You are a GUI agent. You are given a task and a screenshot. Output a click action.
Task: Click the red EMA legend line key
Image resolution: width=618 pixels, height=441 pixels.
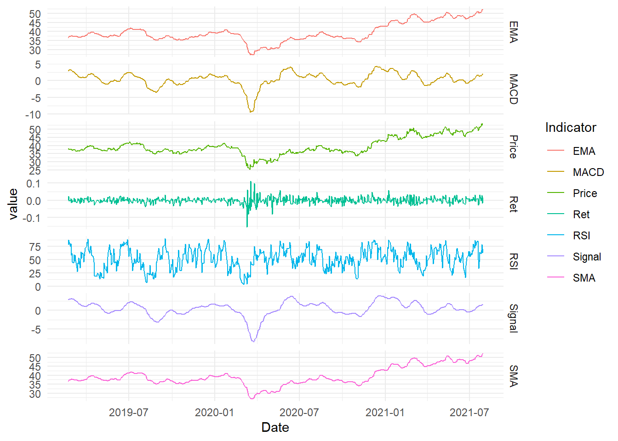[556, 151]
